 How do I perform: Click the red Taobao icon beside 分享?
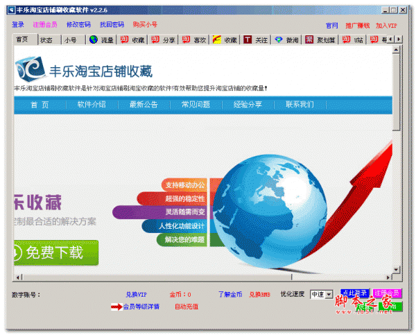155,40
